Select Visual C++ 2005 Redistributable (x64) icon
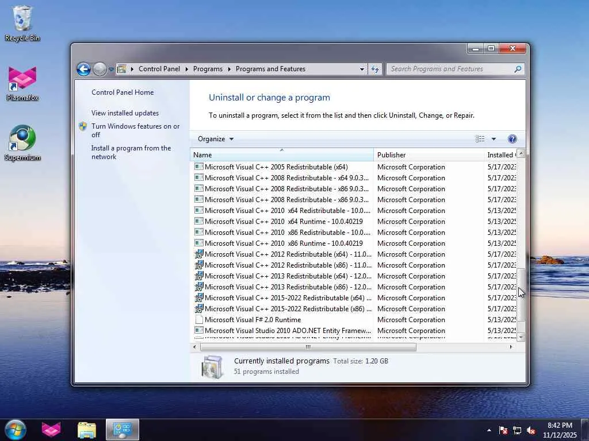This screenshot has width=589, height=441. coord(199,167)
